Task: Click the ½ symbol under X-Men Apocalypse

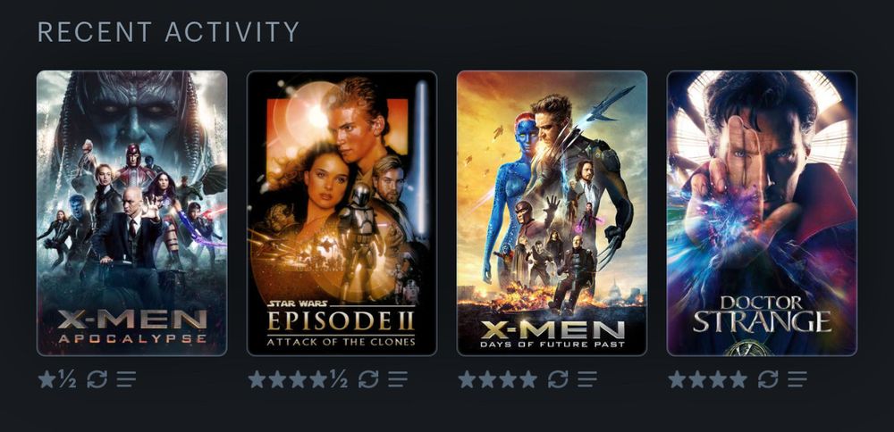Action: click(x=67, y=379)
